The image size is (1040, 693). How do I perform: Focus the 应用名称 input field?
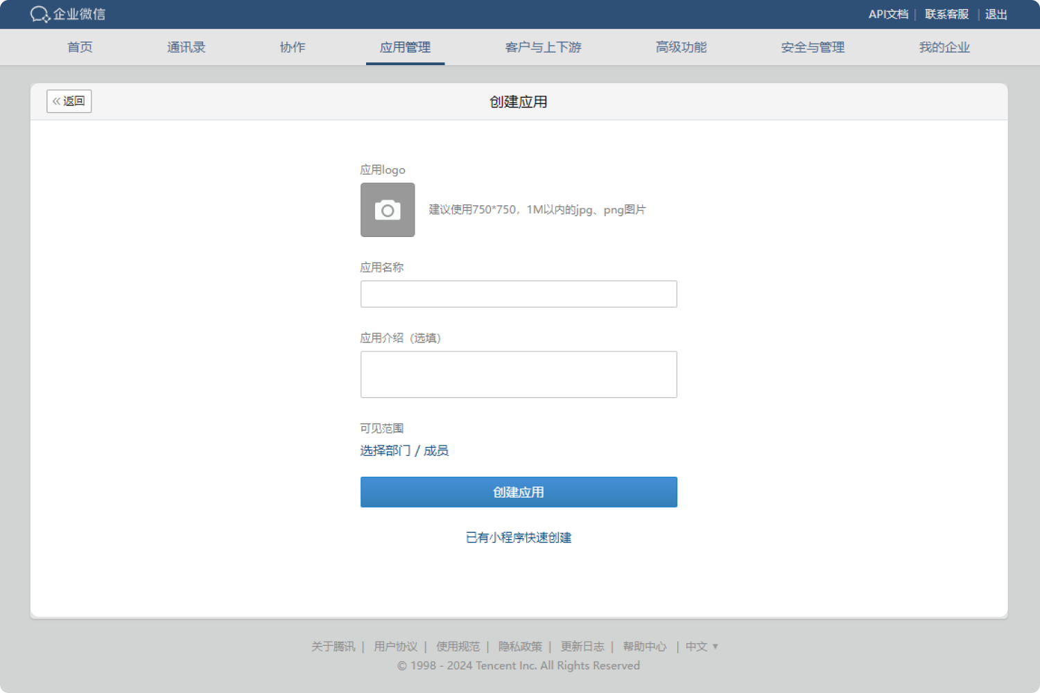click(519, 294)
